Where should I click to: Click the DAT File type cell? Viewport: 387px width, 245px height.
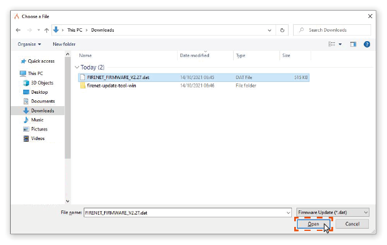click(244, 77)
